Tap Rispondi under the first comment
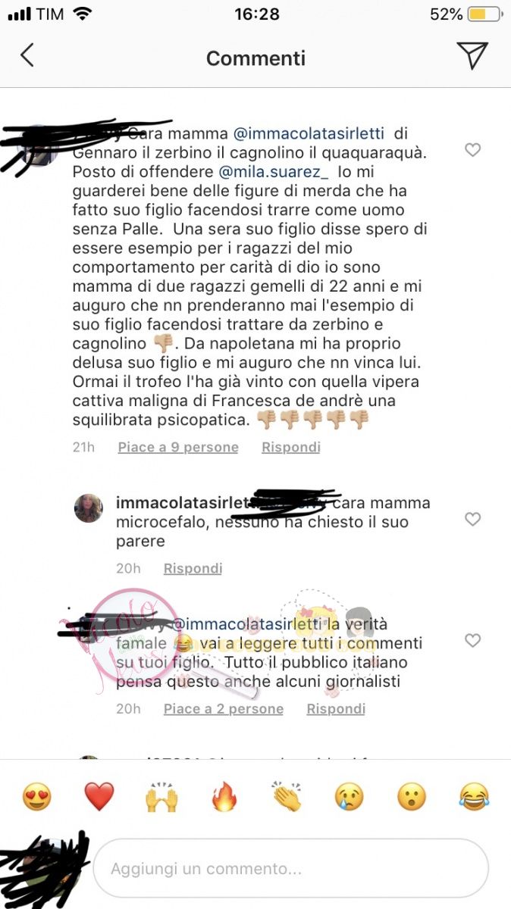511x909 pixels. click(291, 448)
